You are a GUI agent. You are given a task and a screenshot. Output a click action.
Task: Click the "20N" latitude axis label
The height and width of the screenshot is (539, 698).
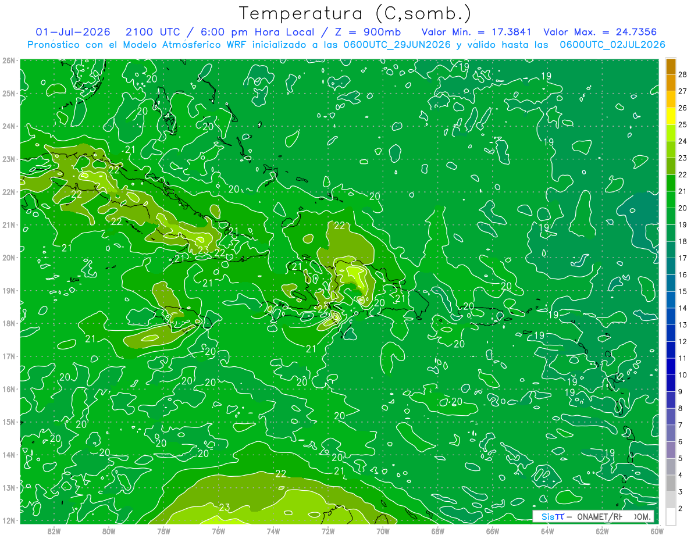click(x=8, y=258)
